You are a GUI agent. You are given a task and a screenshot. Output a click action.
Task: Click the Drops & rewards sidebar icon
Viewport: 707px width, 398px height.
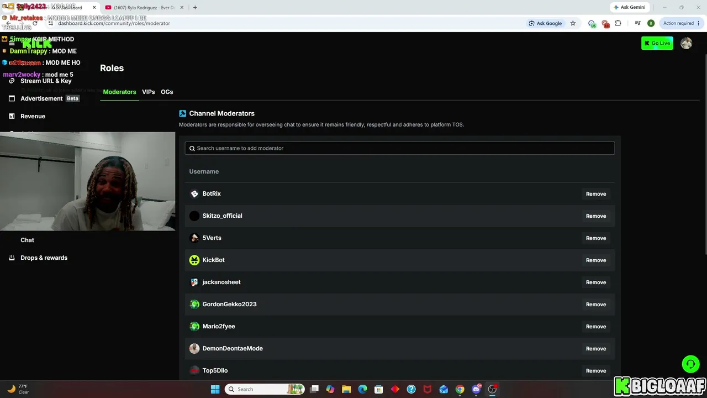(x=12, y=258)
